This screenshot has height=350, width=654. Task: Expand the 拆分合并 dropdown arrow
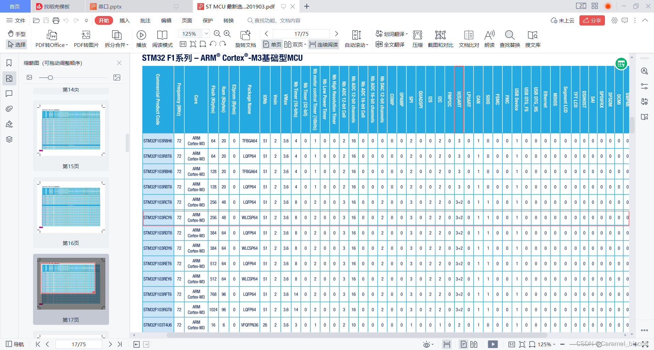(x=127, y=45)
